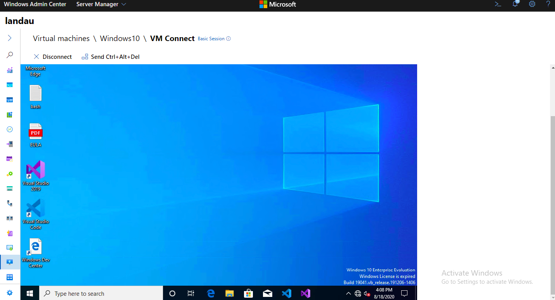Open the teal Storage tool icon

coord(10,189)
